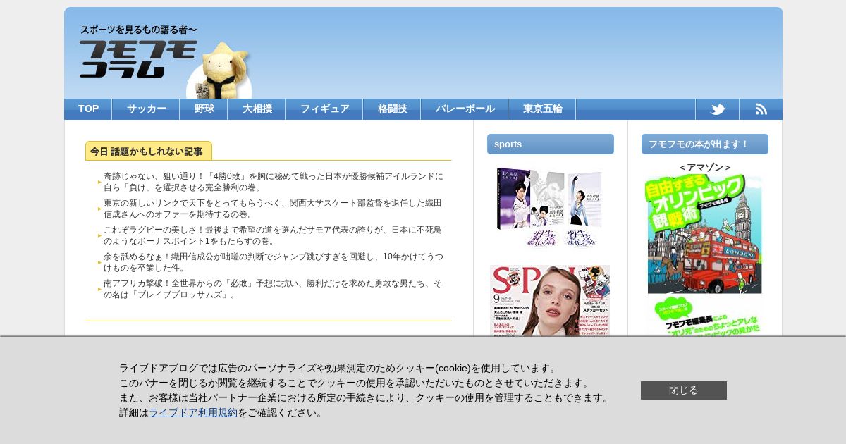The height and width of the screenshot is (444, 846).
Task: Open article about 南アフリカ撃破
Action: point(273,289)
